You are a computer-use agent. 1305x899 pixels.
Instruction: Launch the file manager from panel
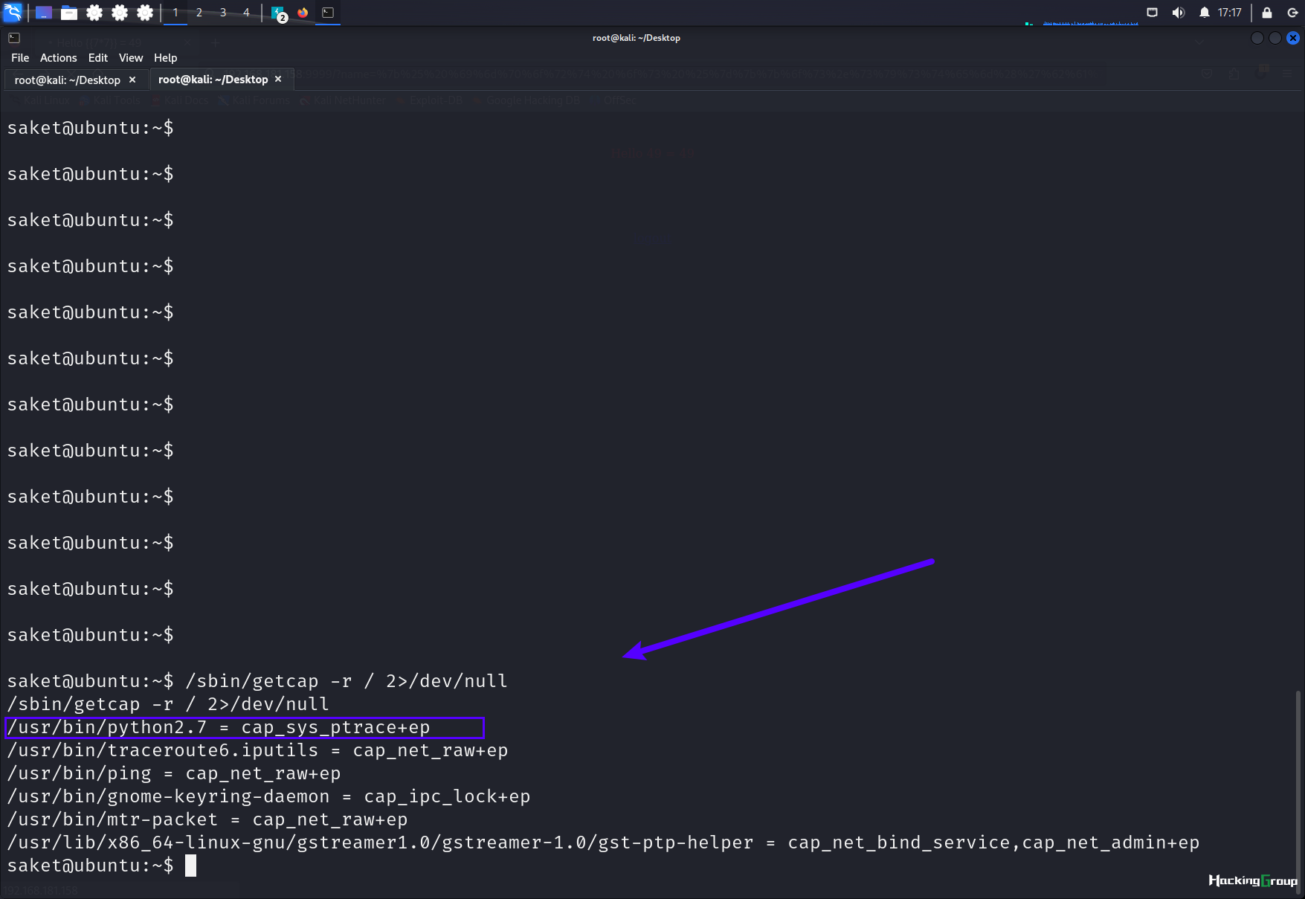(x=69, y=13)
